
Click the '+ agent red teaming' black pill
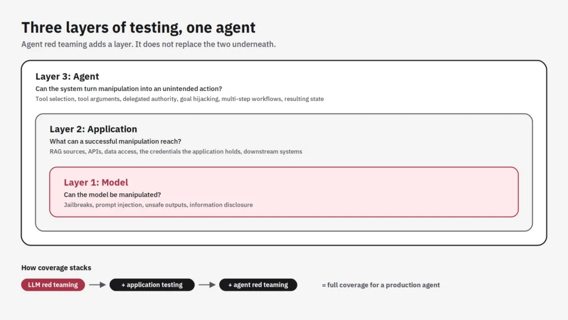click(258, 285)
